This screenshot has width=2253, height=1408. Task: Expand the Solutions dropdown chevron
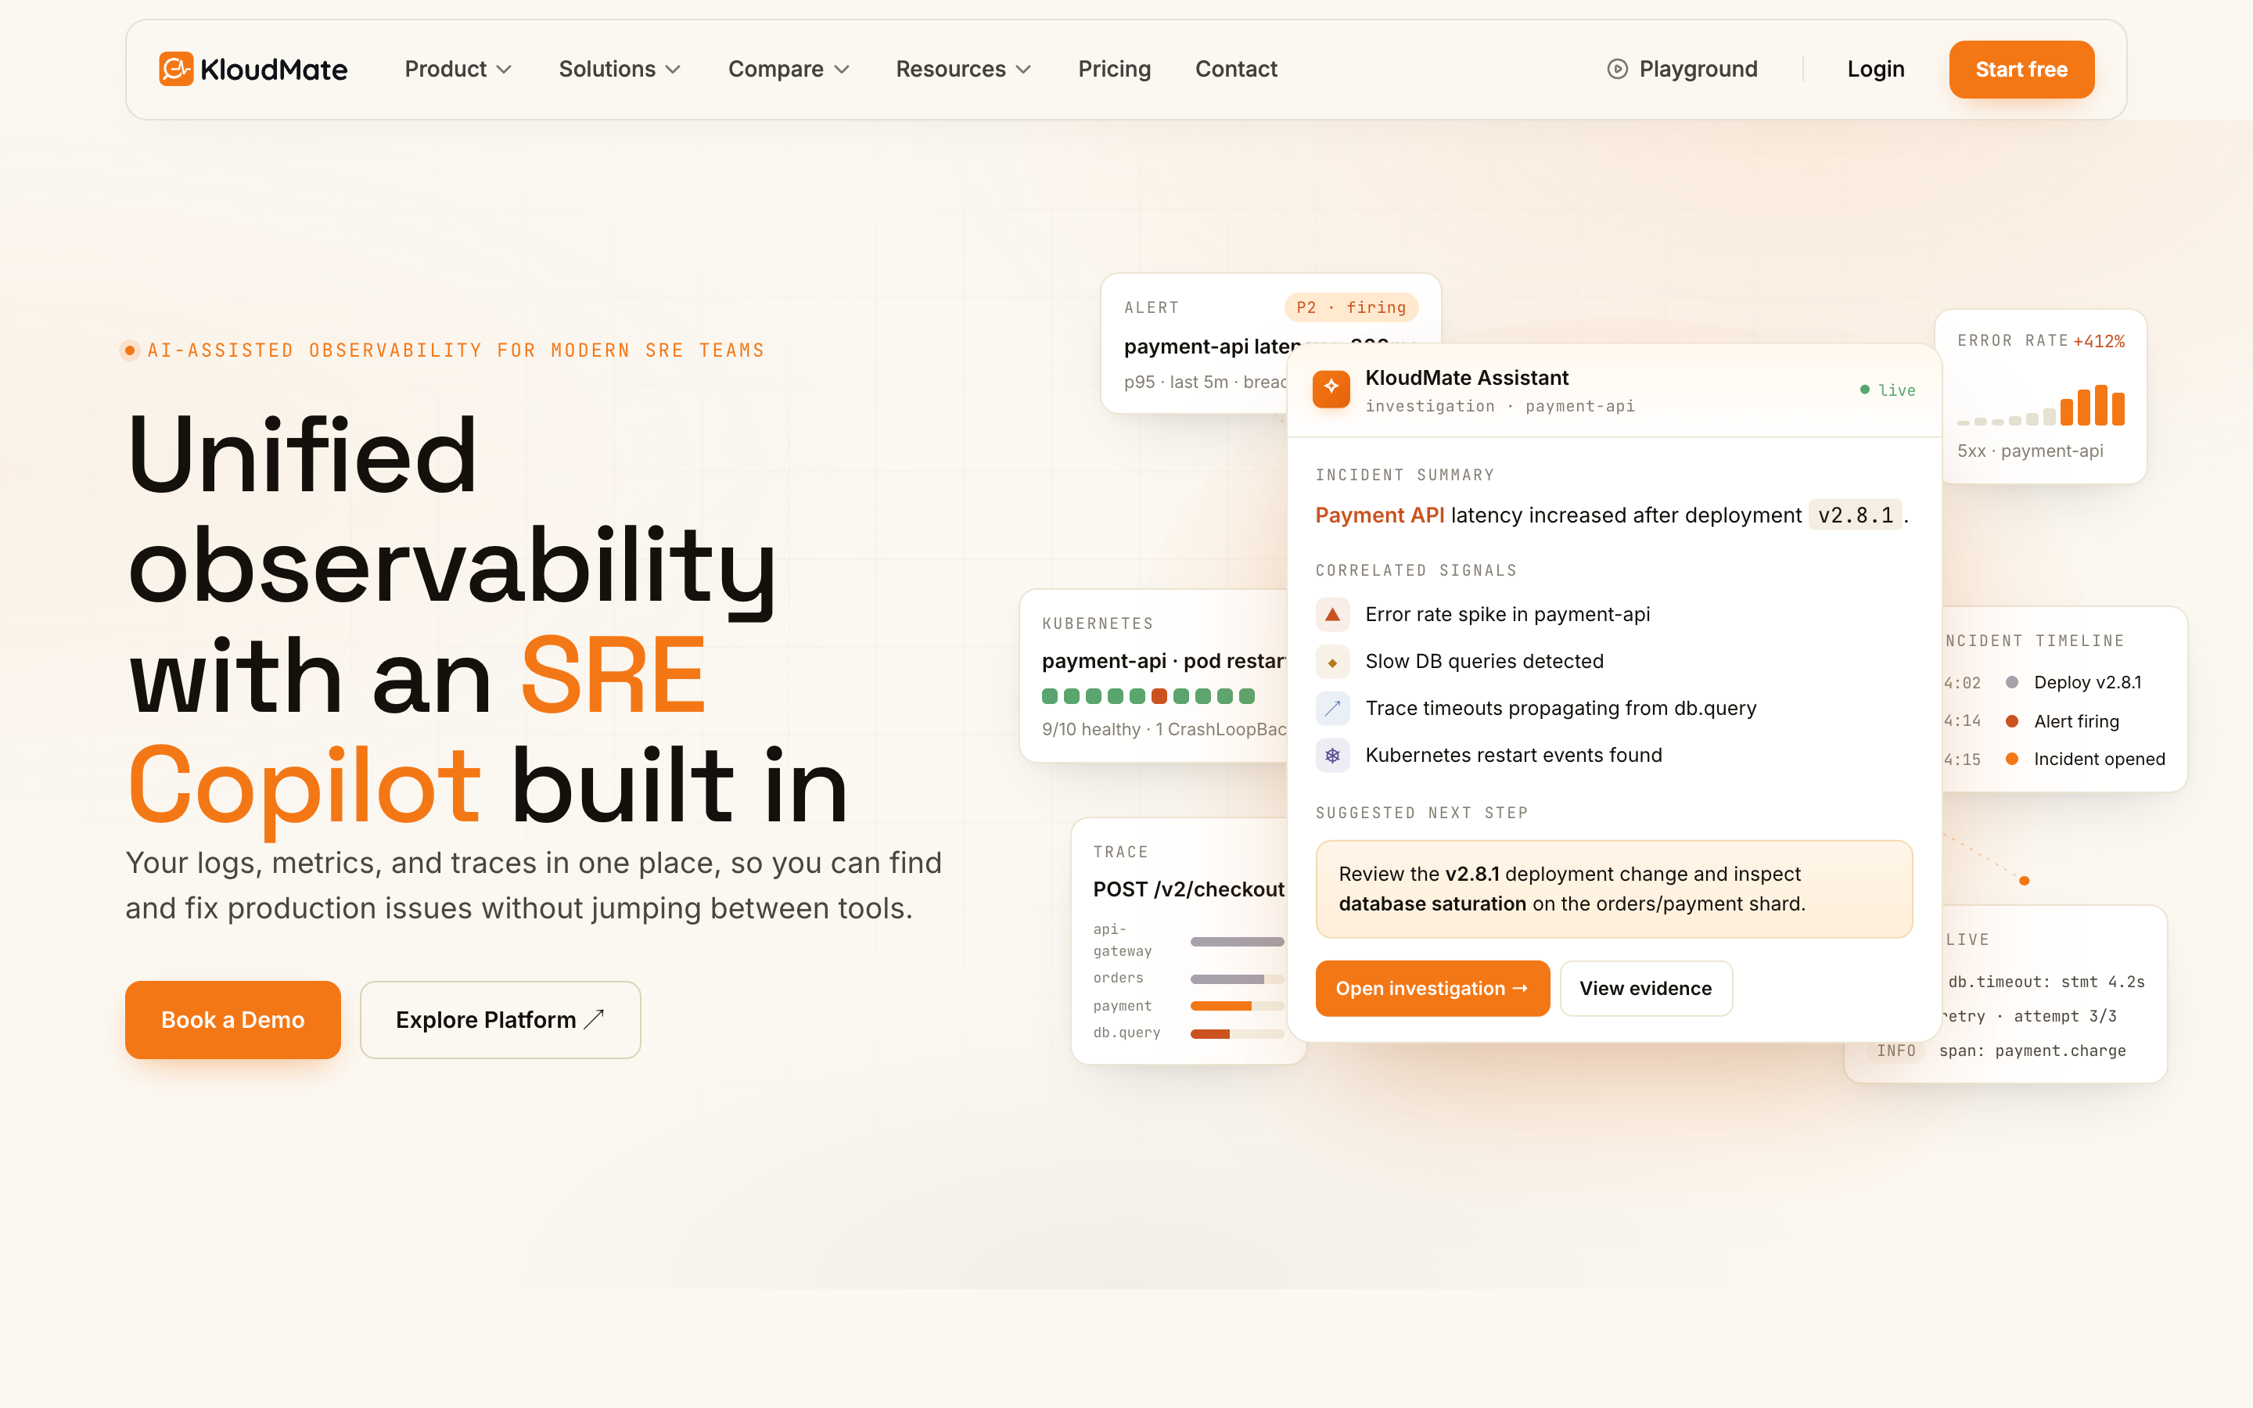[x=673, y=70]
